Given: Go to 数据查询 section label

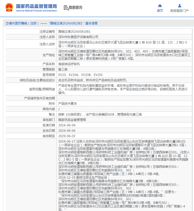Looking at the screenshot, I should (76, 8).
